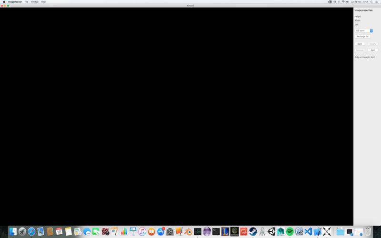Open Spotlight search in menu bar

click(x=371, y=2)
